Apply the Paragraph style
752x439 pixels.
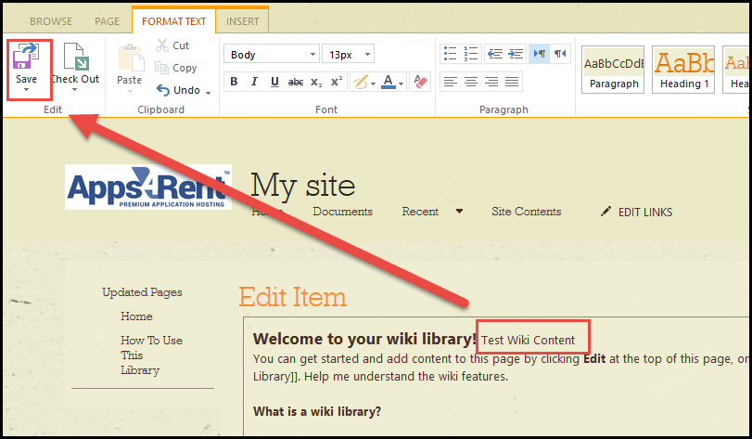coord(613,70)
